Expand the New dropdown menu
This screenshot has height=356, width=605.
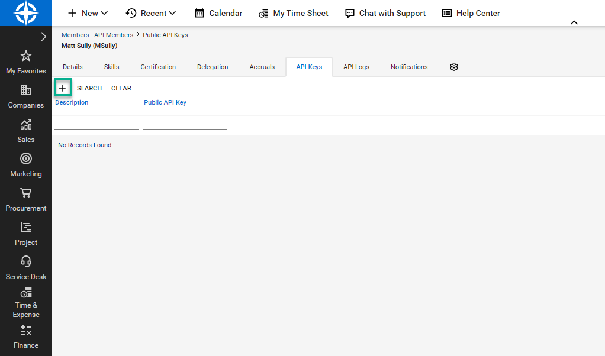[x=88, y=13]
